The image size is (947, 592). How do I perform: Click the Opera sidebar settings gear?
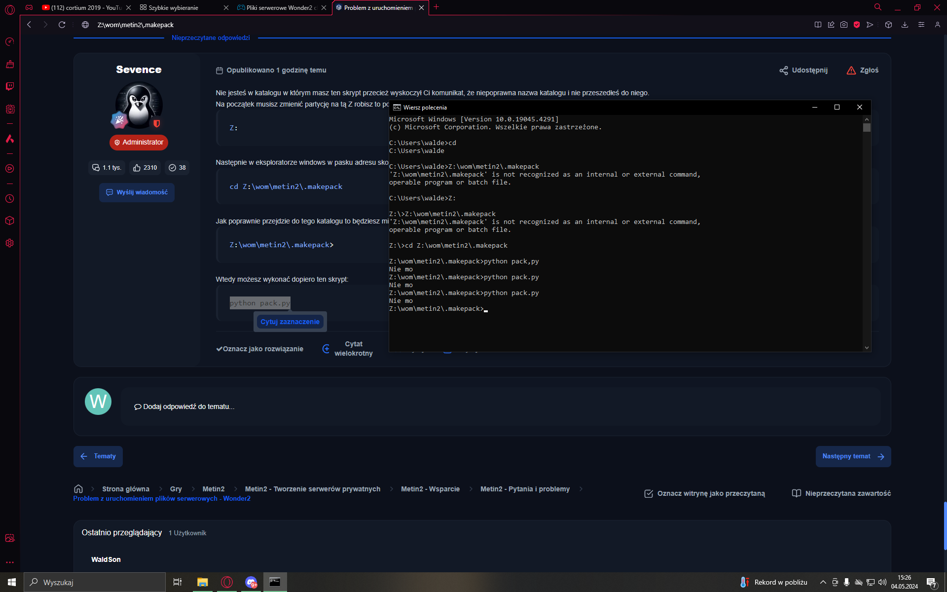(9, 243)
